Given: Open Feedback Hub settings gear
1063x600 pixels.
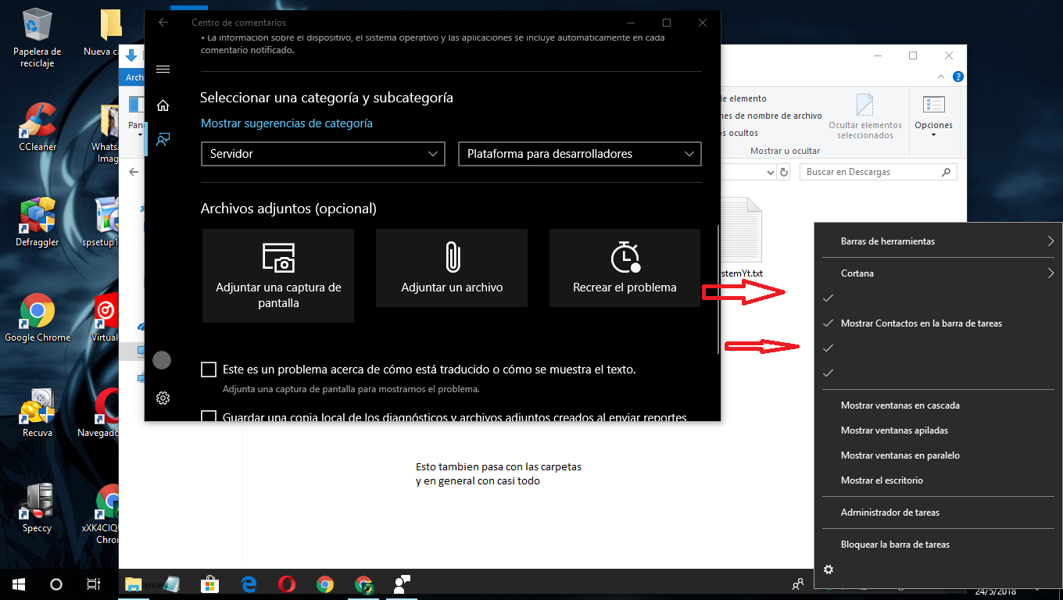Looking at the screenshot, I should pyautogui.click(x=163, y=398).
